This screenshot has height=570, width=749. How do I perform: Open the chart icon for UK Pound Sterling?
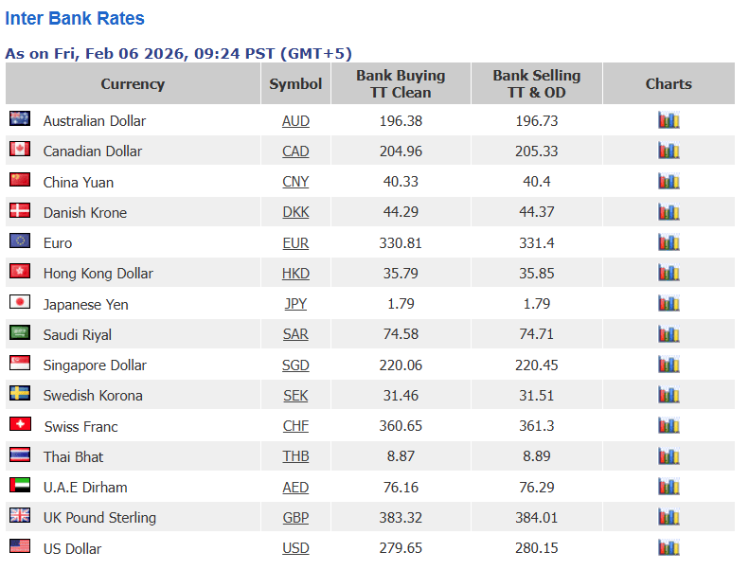click(669, 517)
